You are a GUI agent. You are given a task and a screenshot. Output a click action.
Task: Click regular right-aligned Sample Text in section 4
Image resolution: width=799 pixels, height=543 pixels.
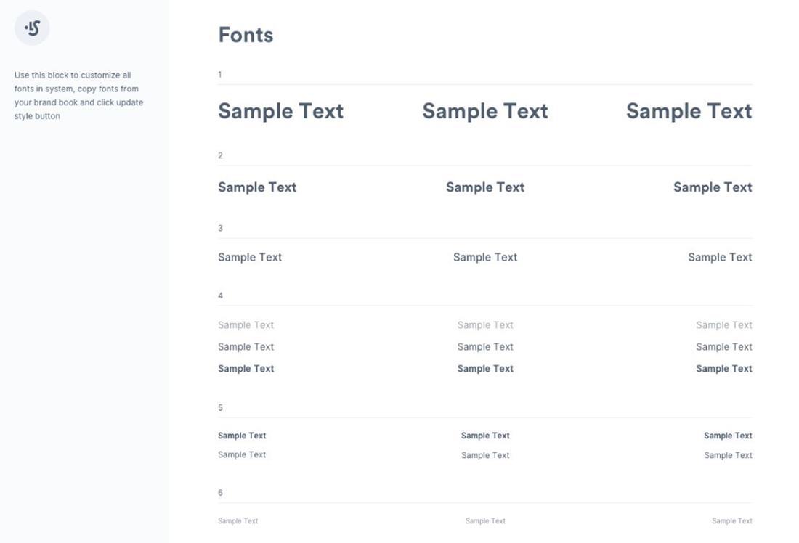pos(724,347)
